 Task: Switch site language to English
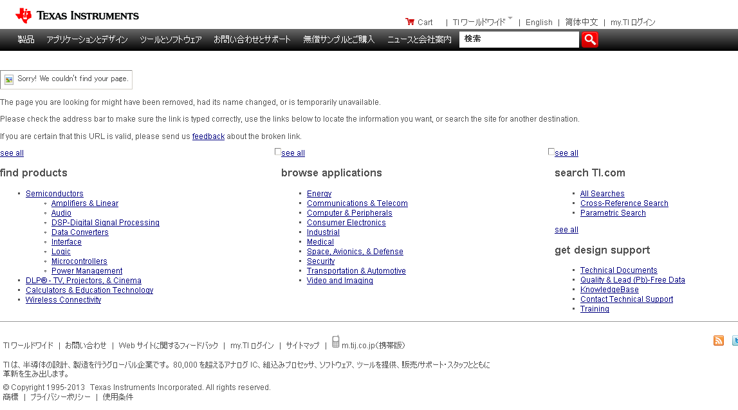pos(539,22)
